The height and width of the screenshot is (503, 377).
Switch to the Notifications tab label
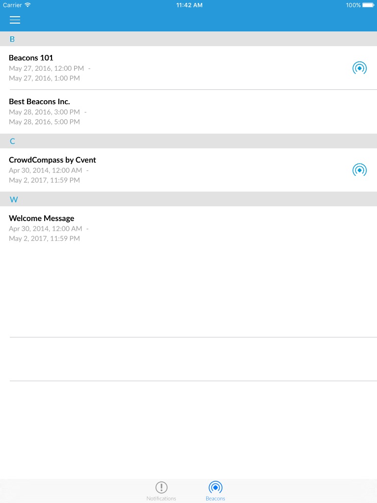[161, 499]
